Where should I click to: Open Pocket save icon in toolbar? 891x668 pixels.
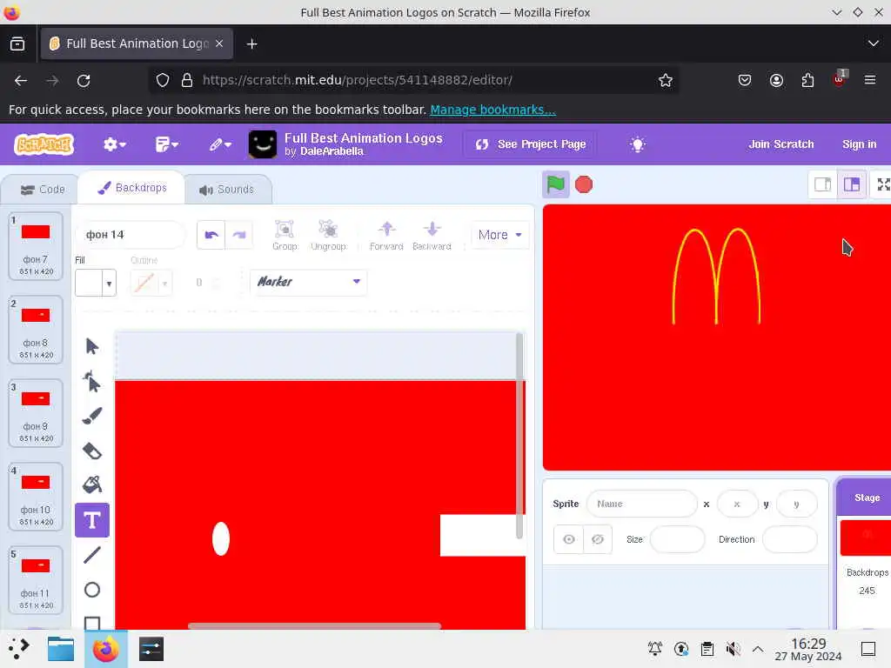745,81
